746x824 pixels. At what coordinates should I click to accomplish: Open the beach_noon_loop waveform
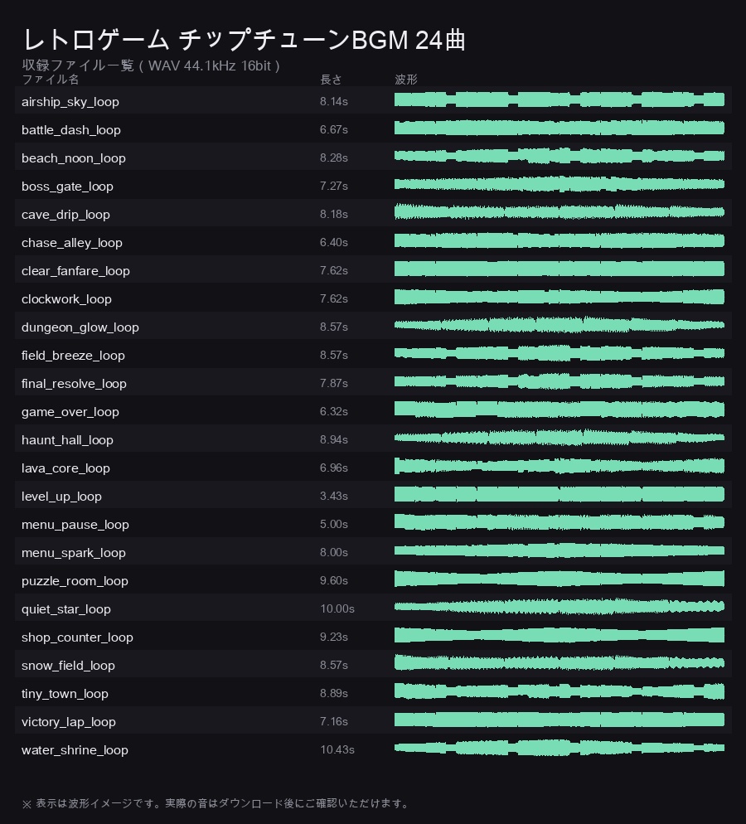(x=559, y=156)
